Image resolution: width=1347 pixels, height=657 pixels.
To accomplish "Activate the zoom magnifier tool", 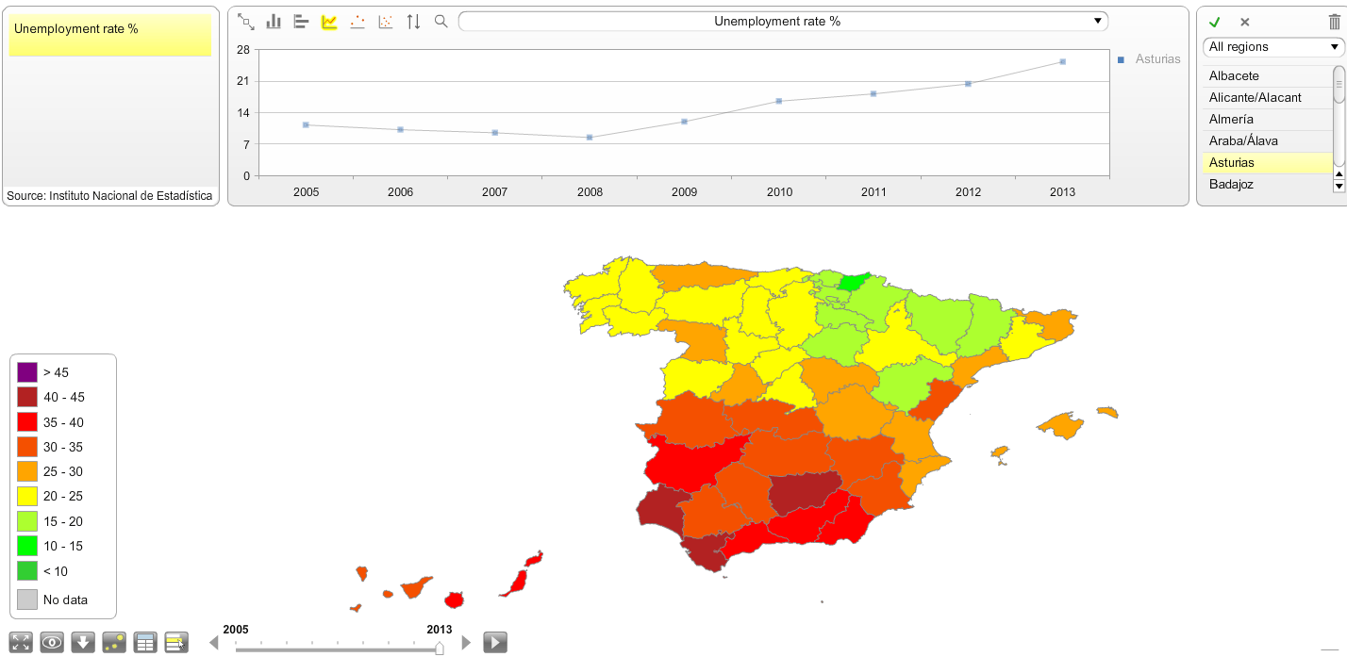I will pos(441,21).
